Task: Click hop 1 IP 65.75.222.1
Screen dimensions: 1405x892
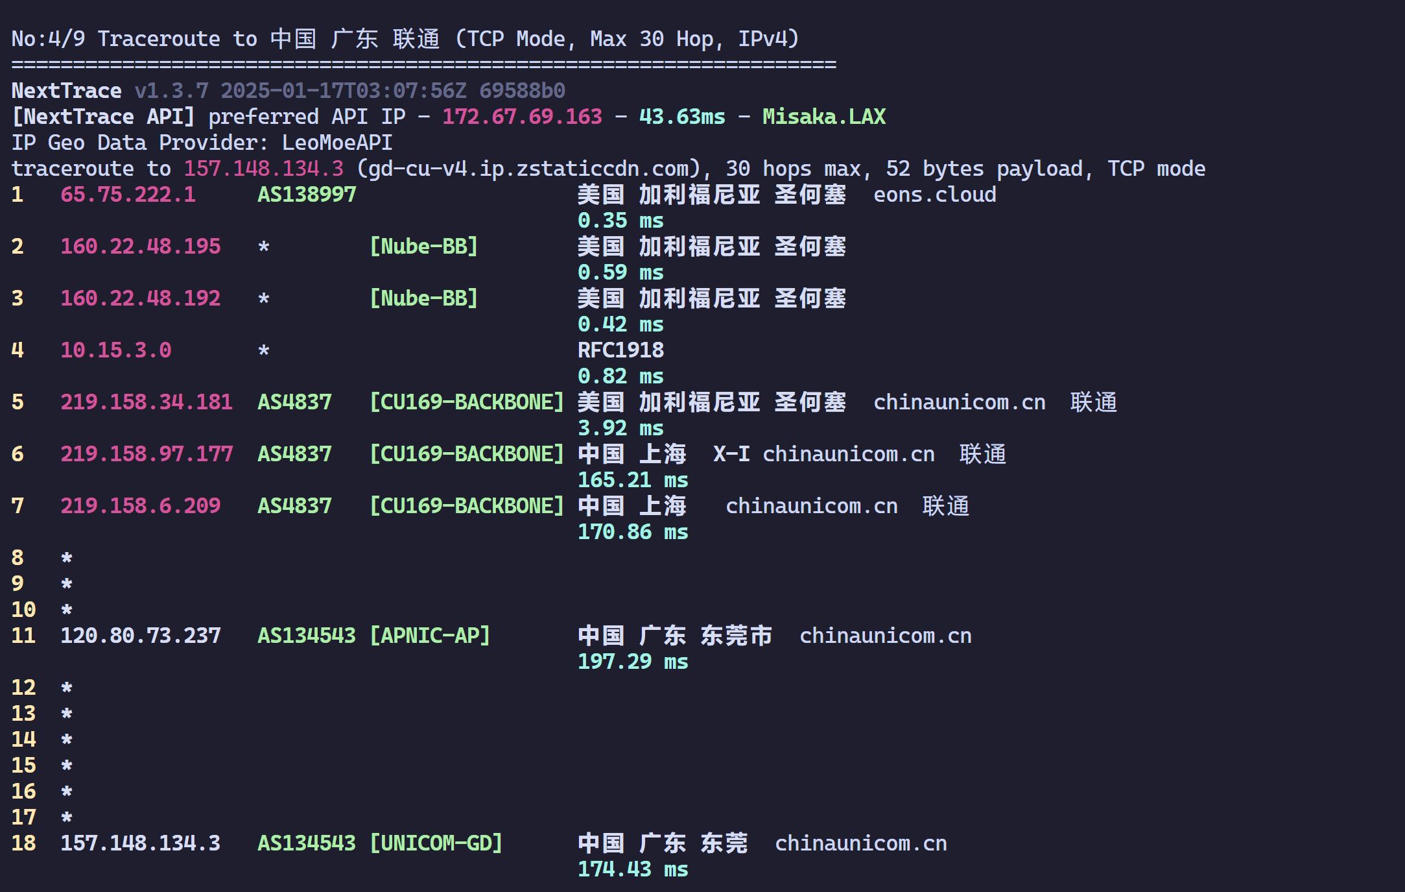Action: pos(128,195)
